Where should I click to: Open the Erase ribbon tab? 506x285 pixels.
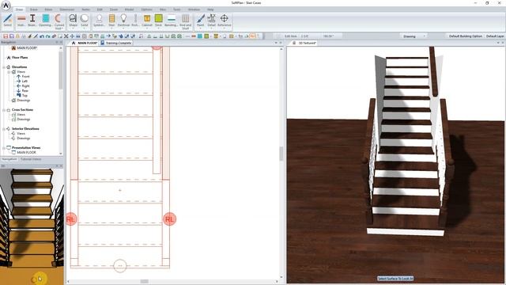click(x=33, y=9)
